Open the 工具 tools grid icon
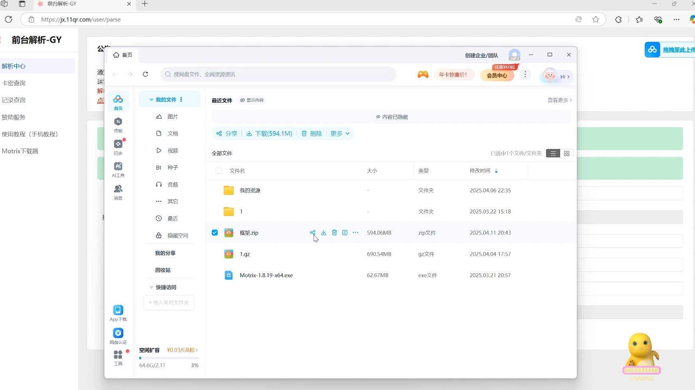695x390 pixels. point(118,358)
